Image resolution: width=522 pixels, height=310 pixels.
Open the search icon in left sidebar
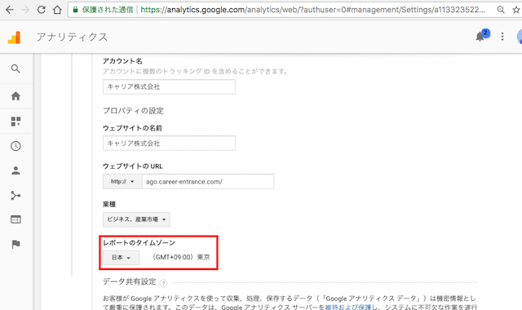pos(15,69)
